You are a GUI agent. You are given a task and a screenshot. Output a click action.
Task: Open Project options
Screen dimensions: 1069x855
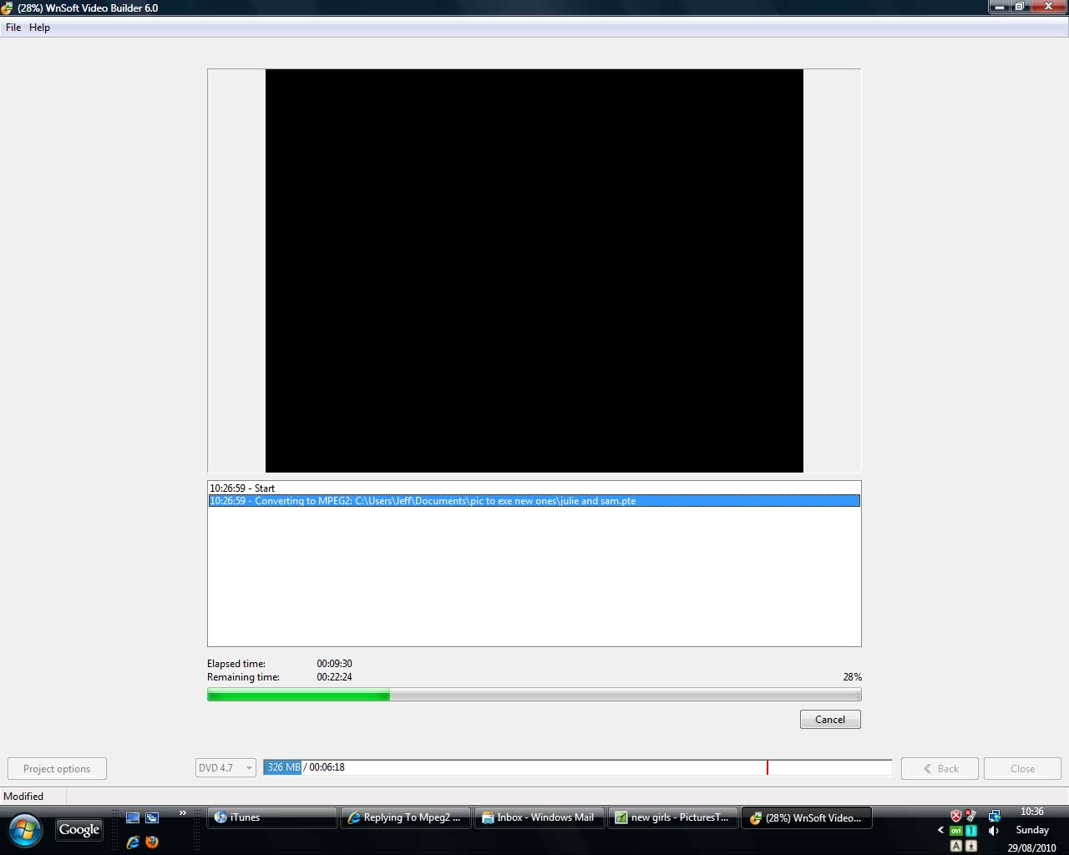click(x=57, y=769)
